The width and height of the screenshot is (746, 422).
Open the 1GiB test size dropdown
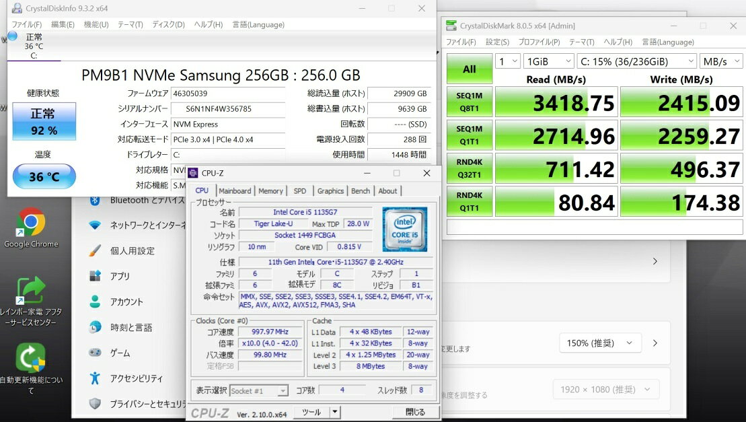click(549, 61)
